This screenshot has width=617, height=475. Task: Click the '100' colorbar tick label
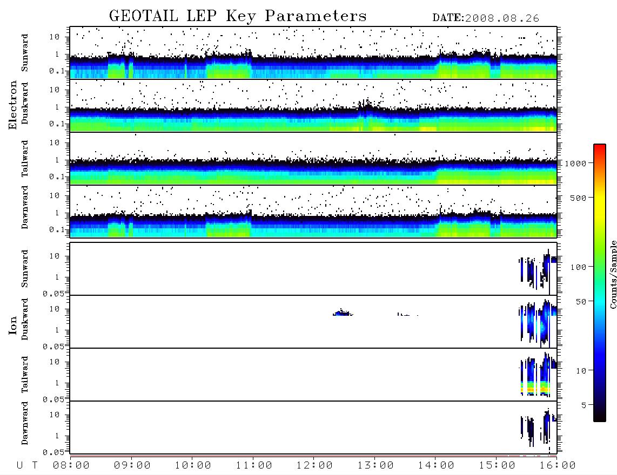coord(579,267)
